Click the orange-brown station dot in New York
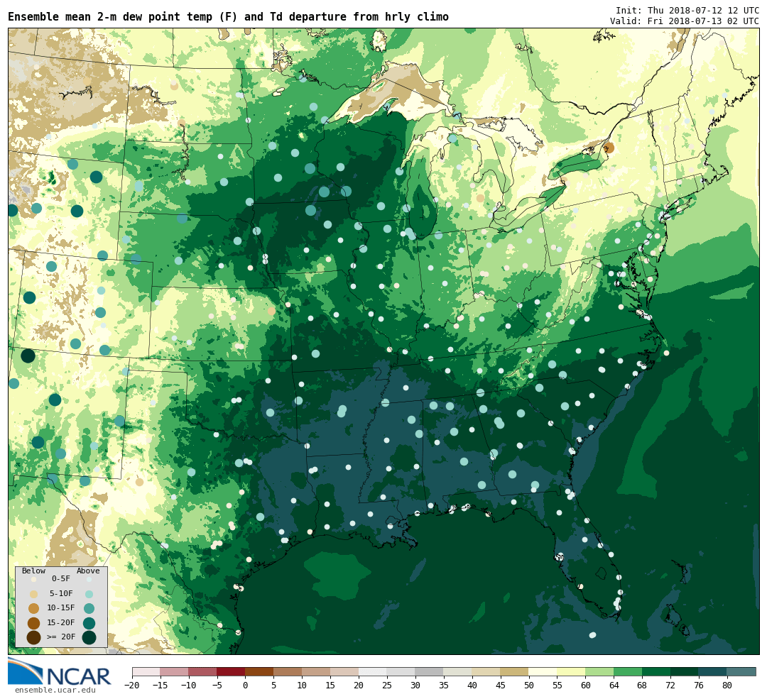 point(609,148)
